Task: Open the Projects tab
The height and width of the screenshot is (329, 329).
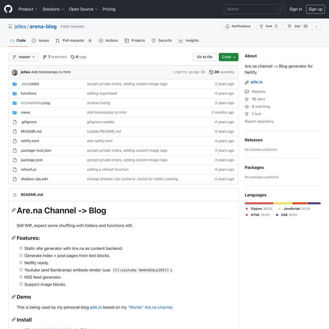Action: pos(135,40)
